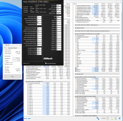This screenshot has height=121, width=123.
Task: Click the DRAM Frequency field in ASRock window
Action: point(59,9)
